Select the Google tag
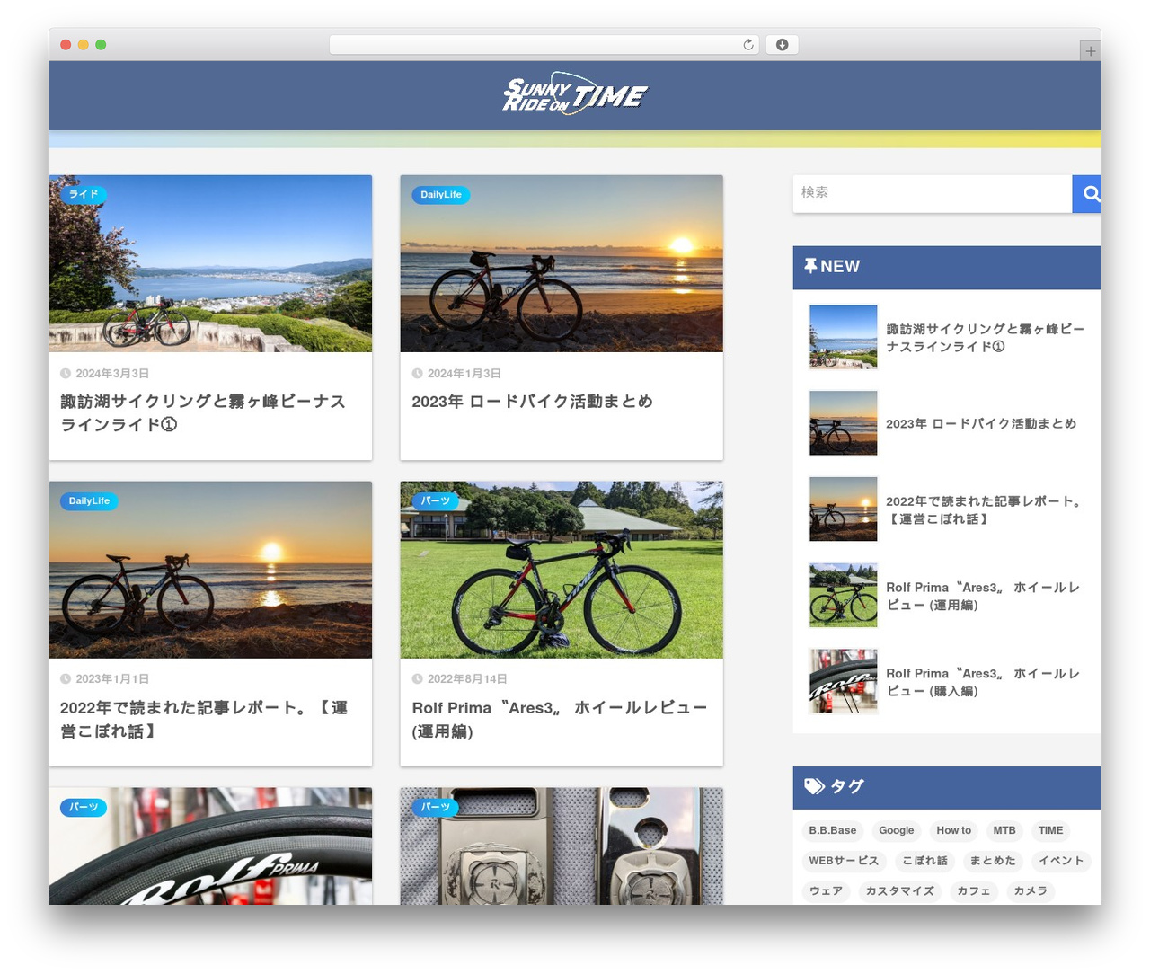1150x974 pixels. [x=897, y=831]
